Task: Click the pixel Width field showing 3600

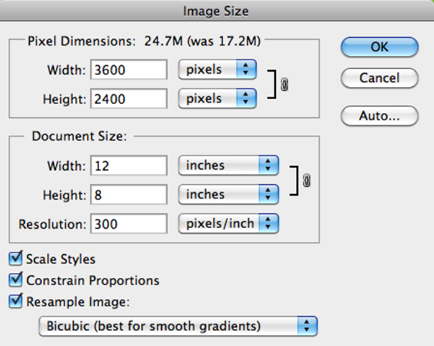Action: tap(129, 69)
